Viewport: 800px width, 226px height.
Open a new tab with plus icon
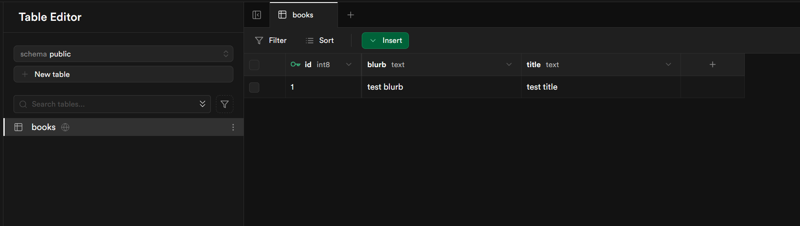coord(351,15)
